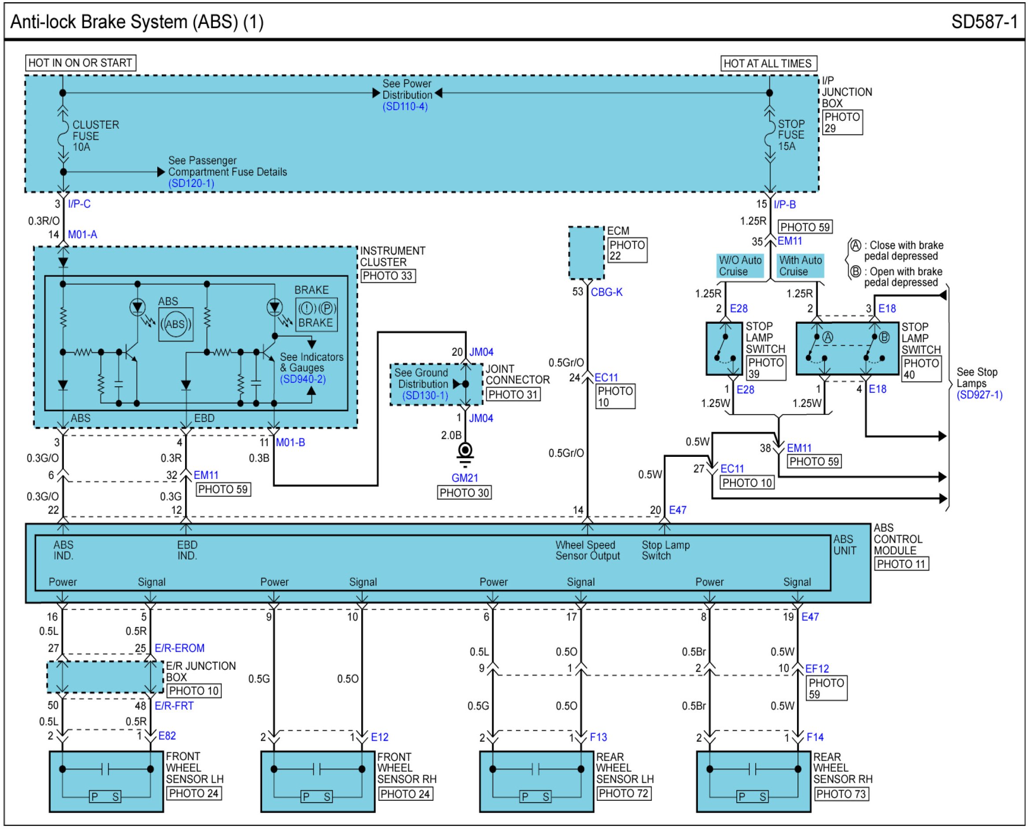The height and width of the screenshot is (829, 1031).
Task: Click the BRAKE warning lamp symbol
Action: [x=316, y=315]
